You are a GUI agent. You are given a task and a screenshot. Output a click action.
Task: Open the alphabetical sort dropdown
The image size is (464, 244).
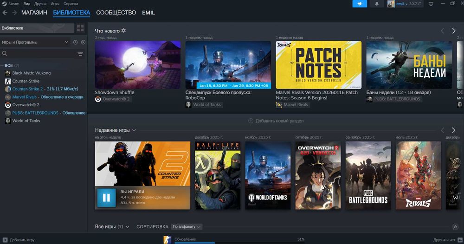[187, 226]
